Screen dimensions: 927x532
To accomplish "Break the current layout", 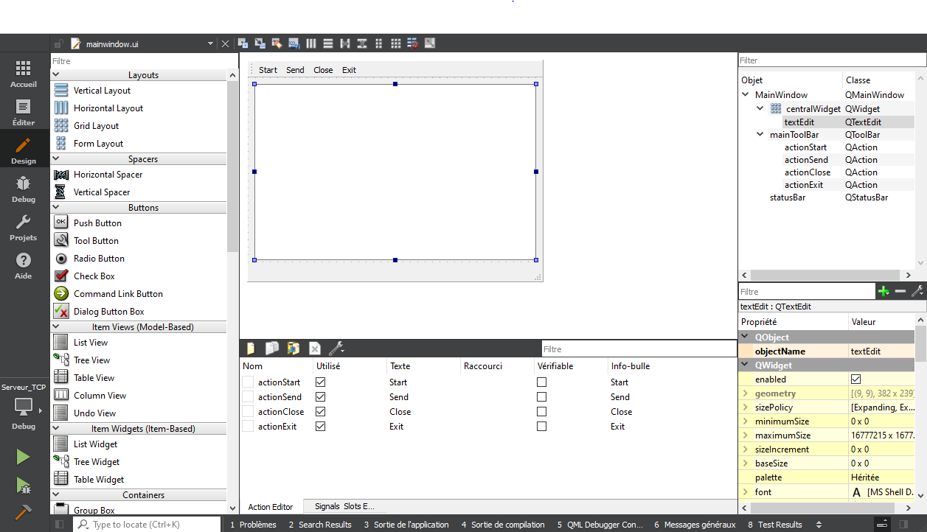I will pos(412,43).
